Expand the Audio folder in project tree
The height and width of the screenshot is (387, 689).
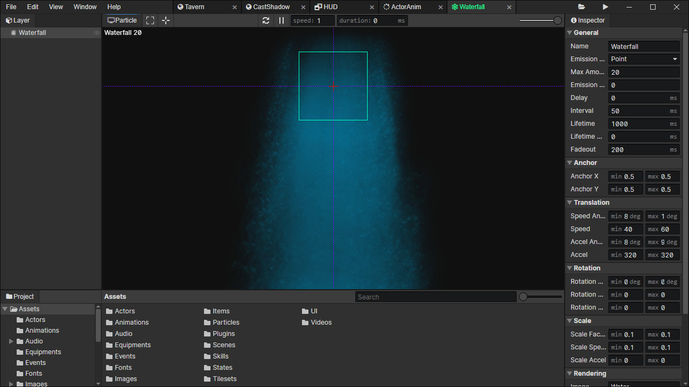[x=10, y=341]
